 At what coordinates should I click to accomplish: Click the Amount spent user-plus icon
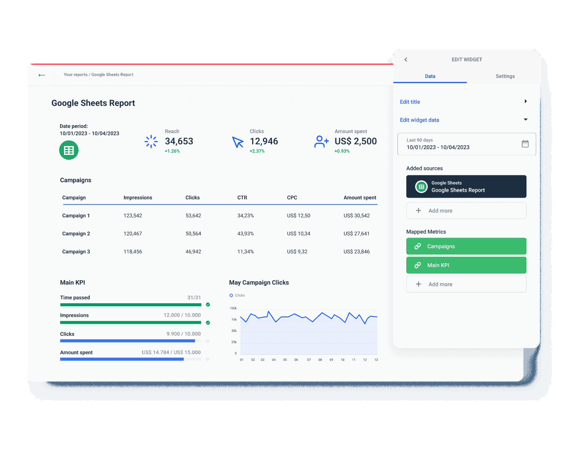coord(321,142)
